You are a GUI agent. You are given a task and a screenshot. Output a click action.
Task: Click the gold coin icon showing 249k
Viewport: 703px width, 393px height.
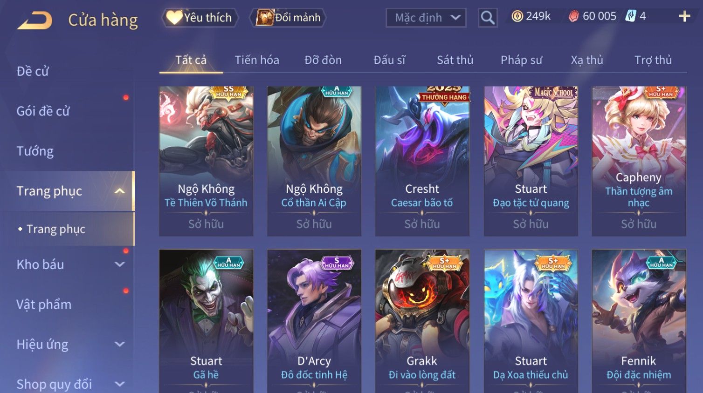coord(517,16)
